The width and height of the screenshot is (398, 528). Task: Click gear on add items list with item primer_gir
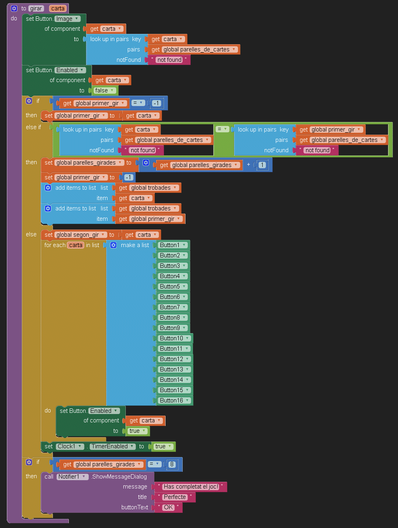pyautogui.click(x=48, y=208)
